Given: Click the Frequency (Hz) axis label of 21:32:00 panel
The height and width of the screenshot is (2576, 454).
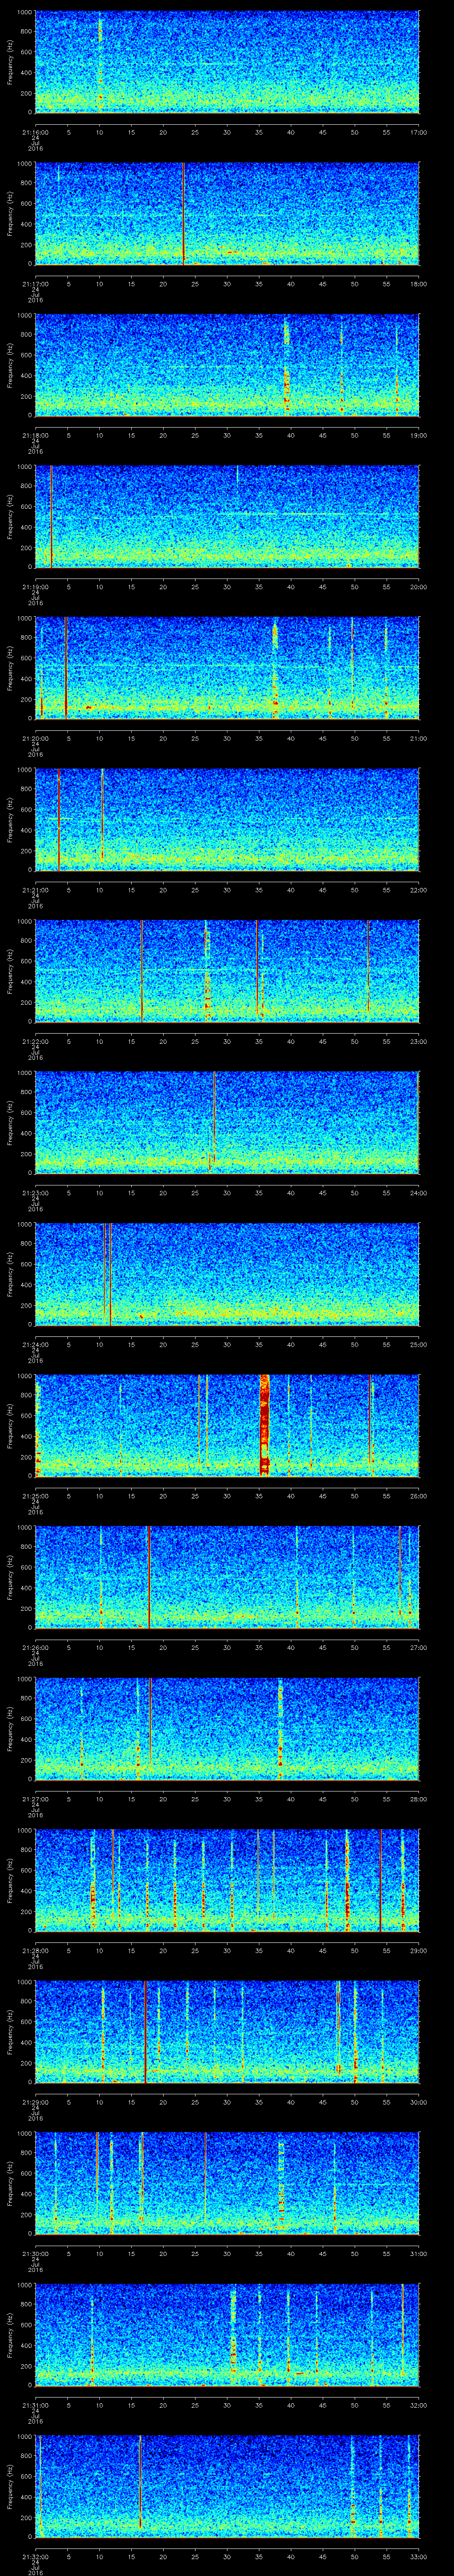Looking at the screenshot, I should (x=11, y=2486).
